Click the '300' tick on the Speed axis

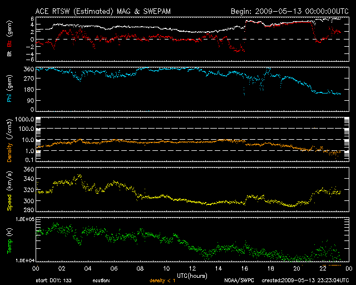pos(29,201)
